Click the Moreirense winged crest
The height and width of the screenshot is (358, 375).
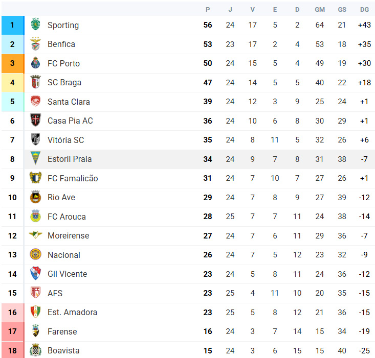pyautogui.click(x=35, y=235)
